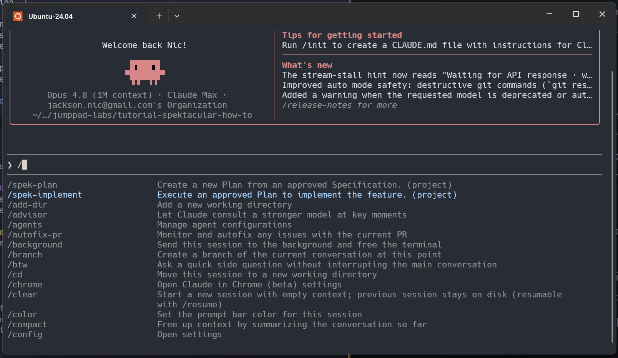618x358 pixels.
Task: Click the pink Claude mascot image
Action: (145, 72)
